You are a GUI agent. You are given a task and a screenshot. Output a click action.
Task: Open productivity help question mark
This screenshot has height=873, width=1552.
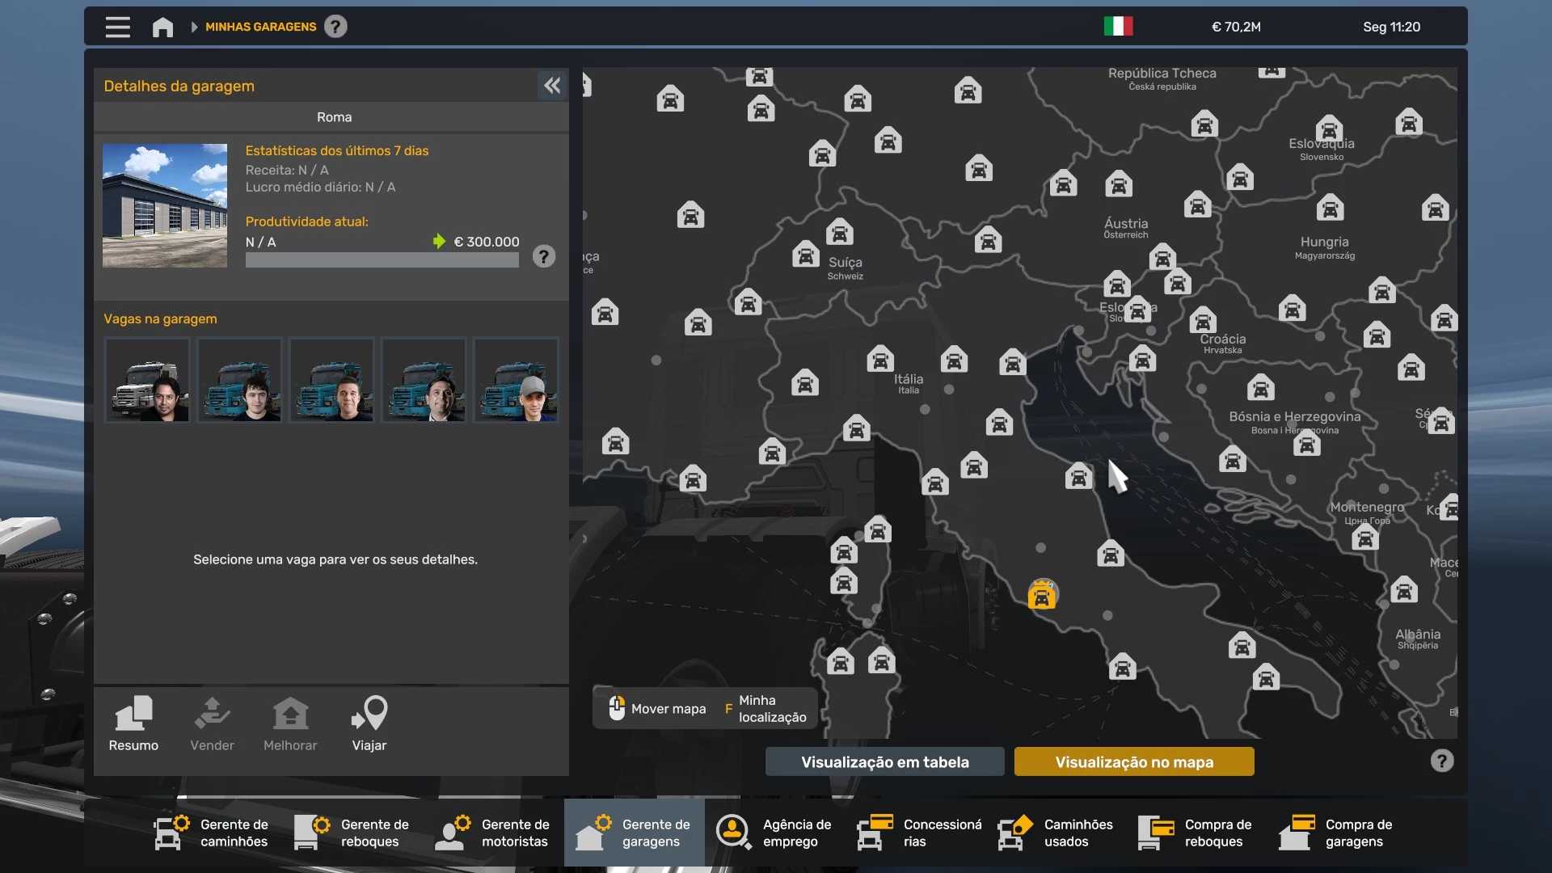(x=544, y=257)
